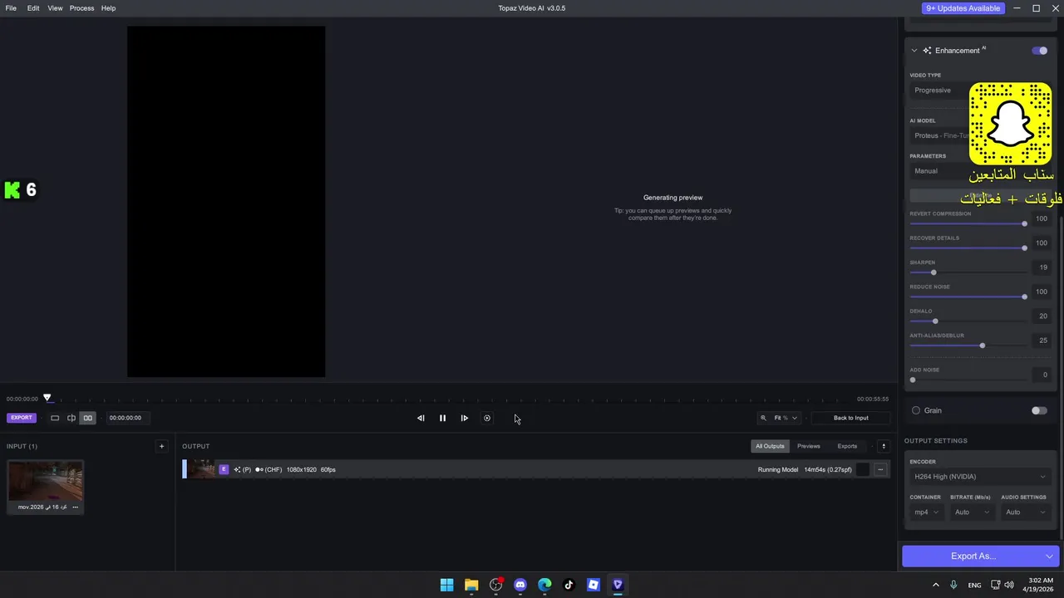The width and height of the screenshot is (1064, 598).
Task: Show hidden system tray icons
Action: [x=935, y=585]
